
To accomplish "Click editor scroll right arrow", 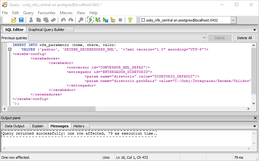I will 248,109.
